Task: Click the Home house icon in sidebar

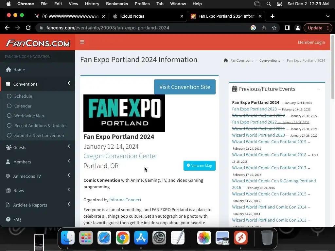Action: (x=8, y=70)
